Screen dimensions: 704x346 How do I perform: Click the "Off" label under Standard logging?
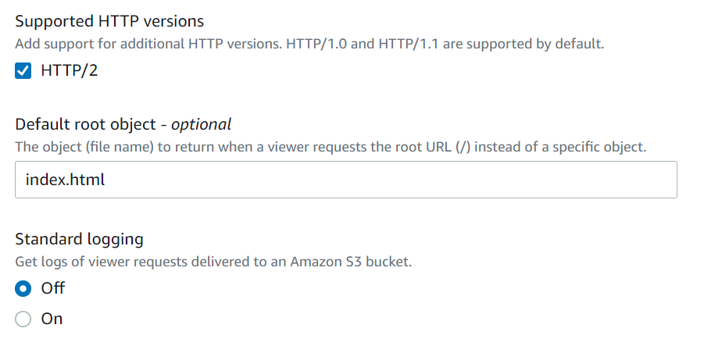click(52, 288)
